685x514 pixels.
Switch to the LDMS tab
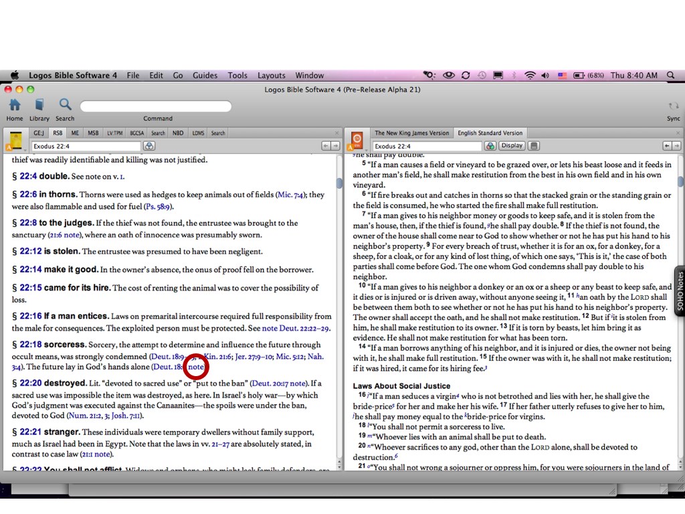198,133
